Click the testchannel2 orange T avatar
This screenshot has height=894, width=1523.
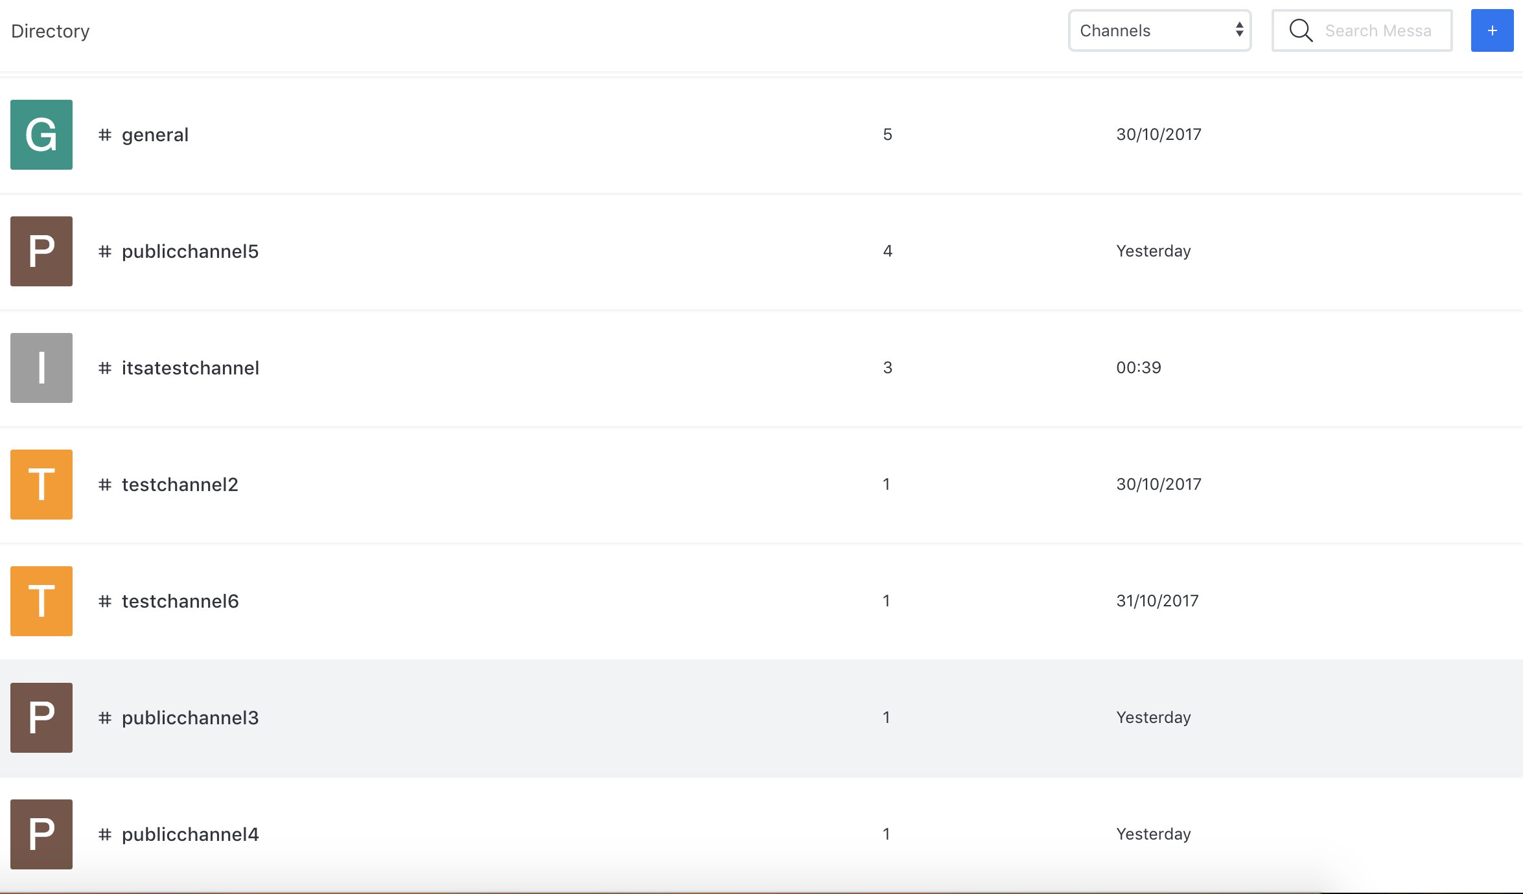[41, 485]
